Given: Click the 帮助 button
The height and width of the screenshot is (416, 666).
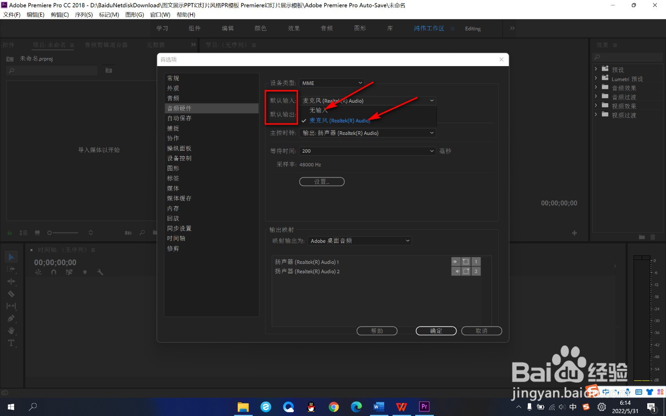Looking at the screenshot, I should coord(377,331).
